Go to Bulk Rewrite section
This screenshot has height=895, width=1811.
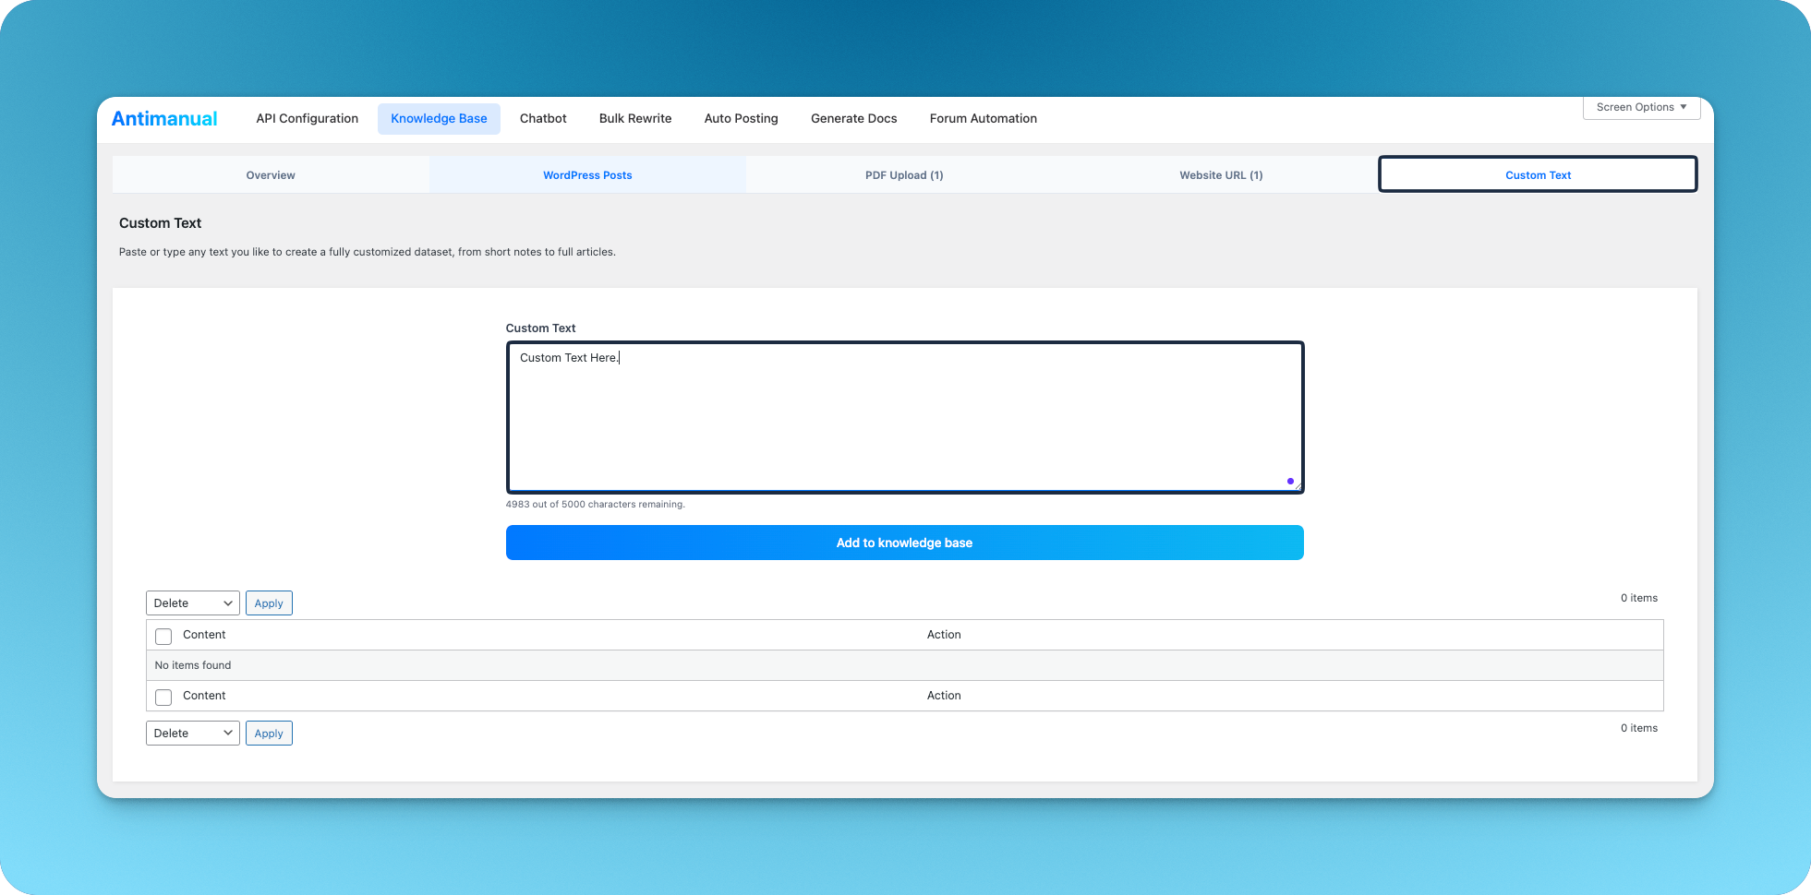635,118
